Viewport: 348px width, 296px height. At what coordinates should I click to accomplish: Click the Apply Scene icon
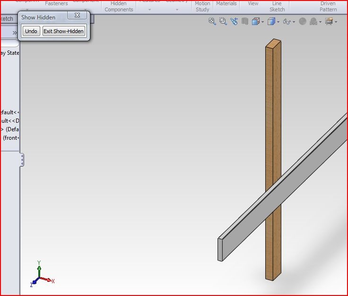(313, 22)
